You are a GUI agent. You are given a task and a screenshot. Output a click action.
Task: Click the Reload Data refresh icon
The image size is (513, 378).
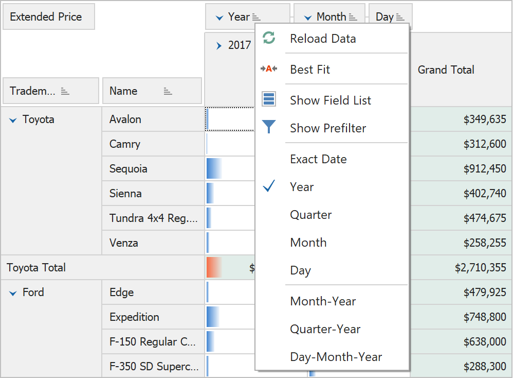point(269,38)
